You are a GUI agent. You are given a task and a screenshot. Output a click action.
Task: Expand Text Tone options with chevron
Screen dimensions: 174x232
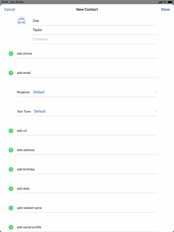(156, 111)
